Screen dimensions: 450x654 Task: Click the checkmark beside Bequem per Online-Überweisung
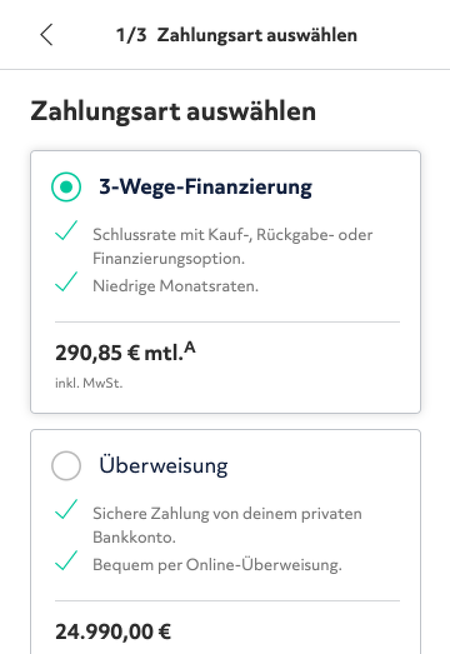(66, 563)
